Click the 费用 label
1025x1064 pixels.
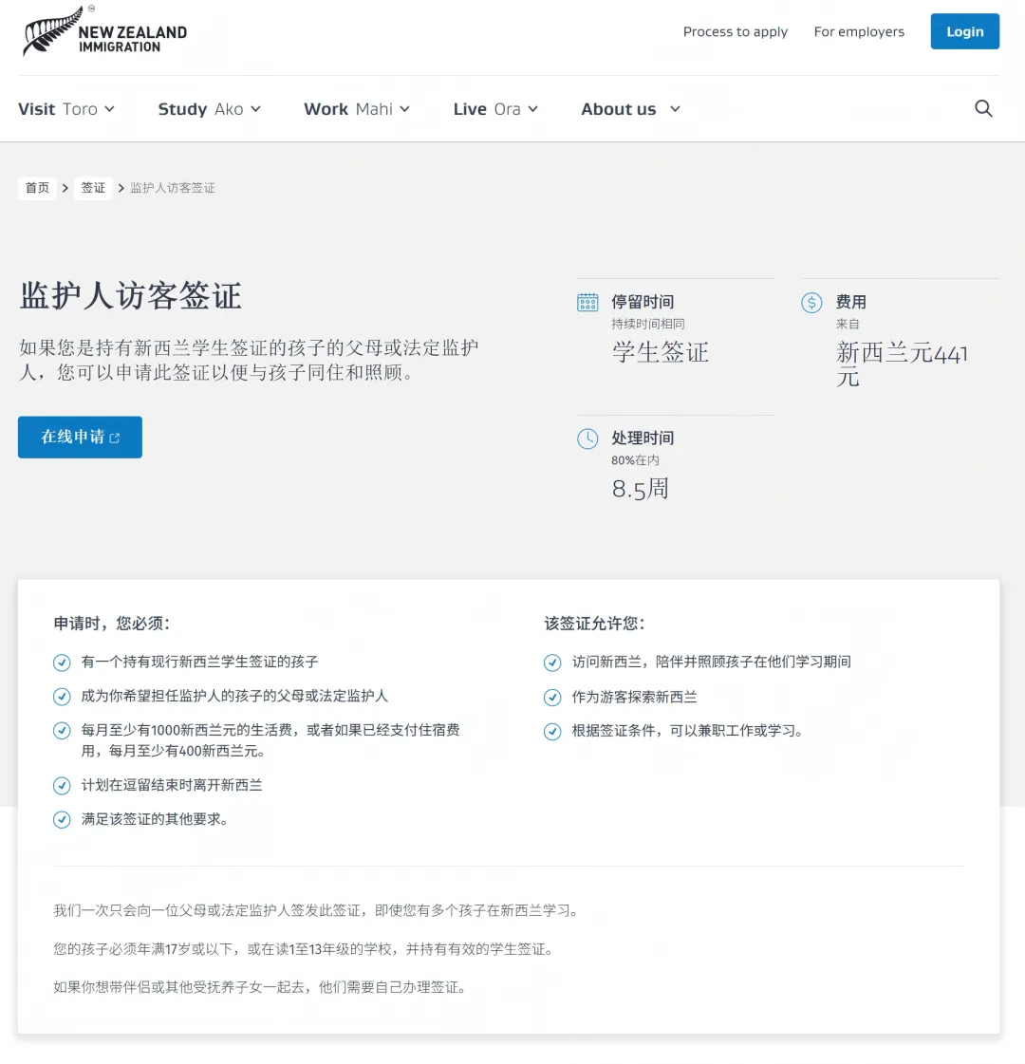click(850, 302)
